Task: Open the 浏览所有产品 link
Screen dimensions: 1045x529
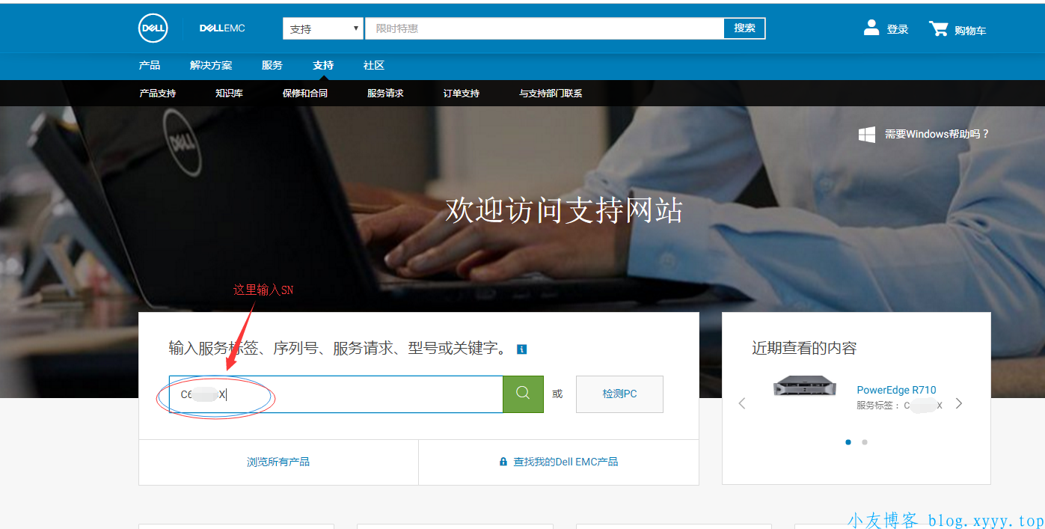Action: (278, 462)
